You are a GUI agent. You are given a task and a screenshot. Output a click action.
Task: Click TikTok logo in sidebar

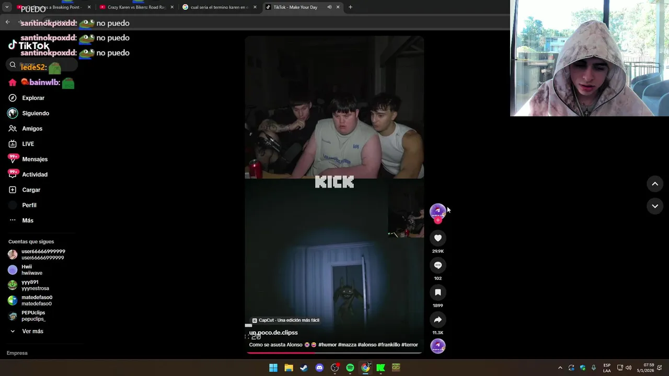[x=28, y=45]
